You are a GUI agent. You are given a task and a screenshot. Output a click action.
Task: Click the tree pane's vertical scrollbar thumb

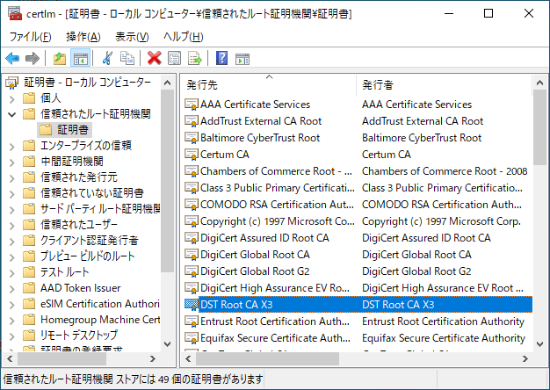tap(168, 181)
